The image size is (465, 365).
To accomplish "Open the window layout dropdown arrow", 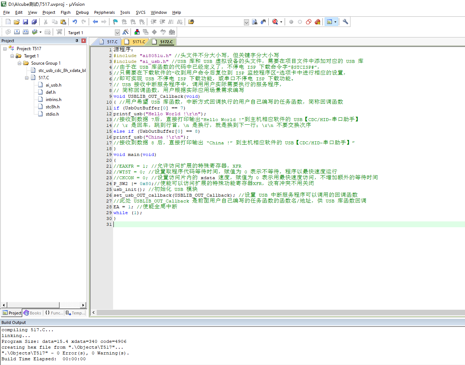I will coord(335,22).
